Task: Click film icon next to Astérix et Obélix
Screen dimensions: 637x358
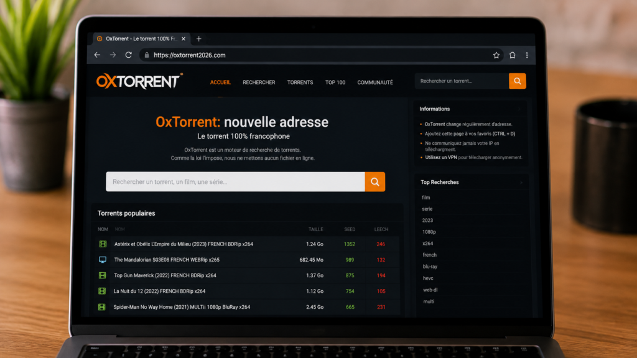Action: [103, 244]
